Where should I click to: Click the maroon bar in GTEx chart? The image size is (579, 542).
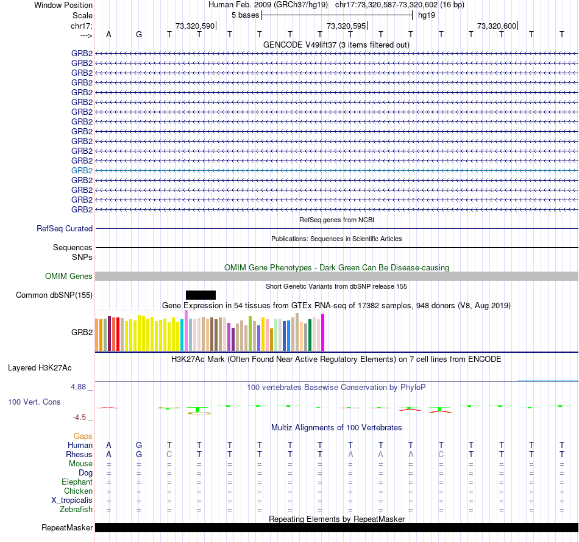(x=109, y=333)
